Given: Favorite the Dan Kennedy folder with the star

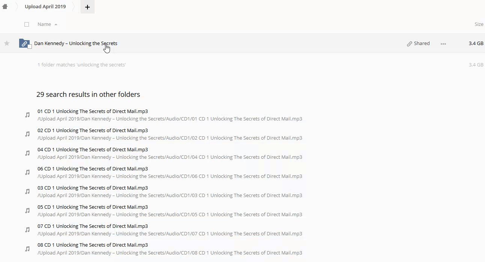Looking at the screenshot, I should pos(7,44).
